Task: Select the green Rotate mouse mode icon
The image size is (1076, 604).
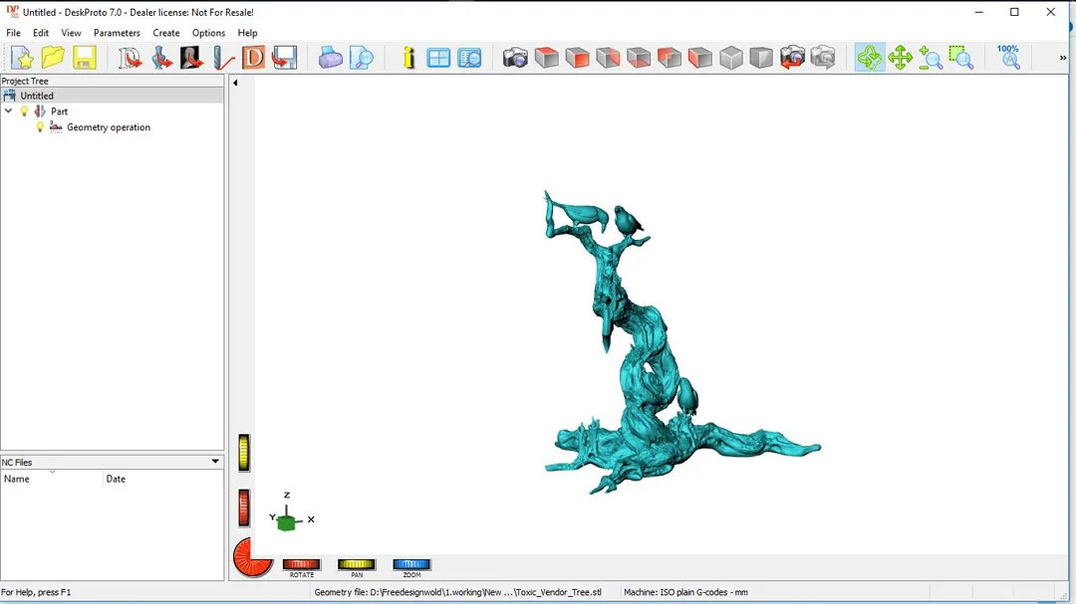Action: click(x=869, y=58)
